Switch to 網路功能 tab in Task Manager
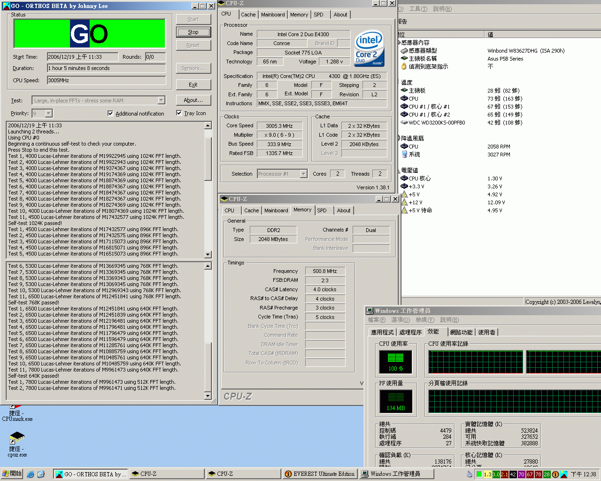This screenshot has width=601, height=481. click(x=461, y=332)
